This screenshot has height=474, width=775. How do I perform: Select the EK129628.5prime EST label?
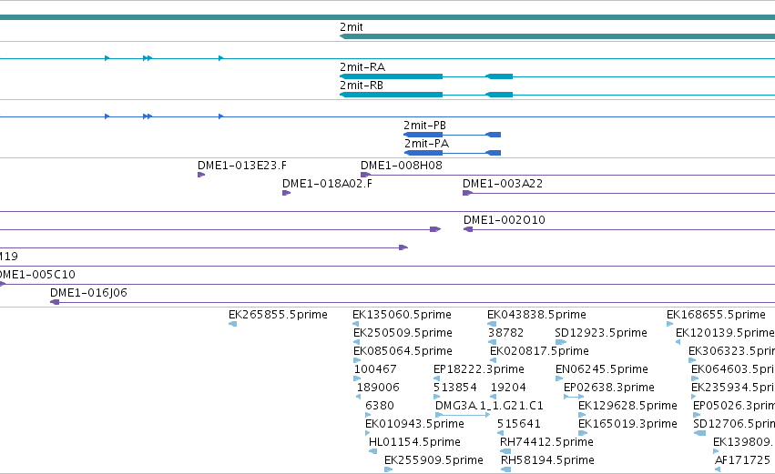pyautogui.click(x=627, y=406)
